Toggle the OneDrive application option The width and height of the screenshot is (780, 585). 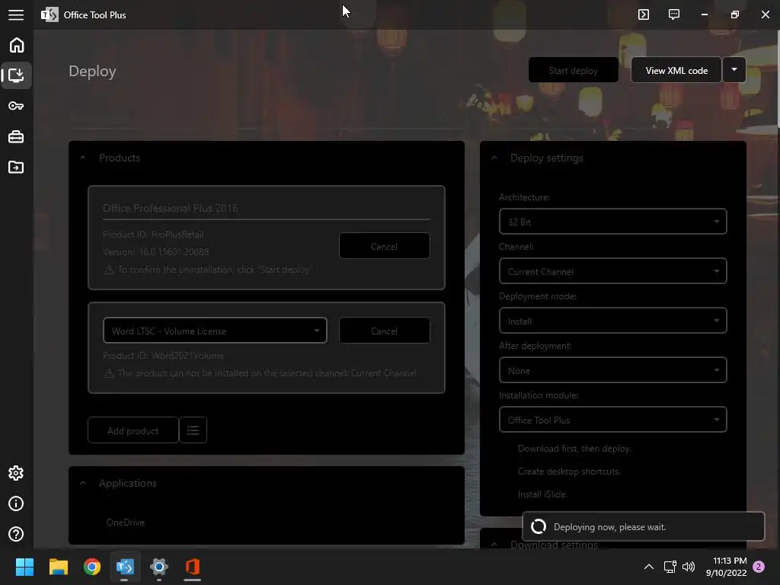point(126,523)
